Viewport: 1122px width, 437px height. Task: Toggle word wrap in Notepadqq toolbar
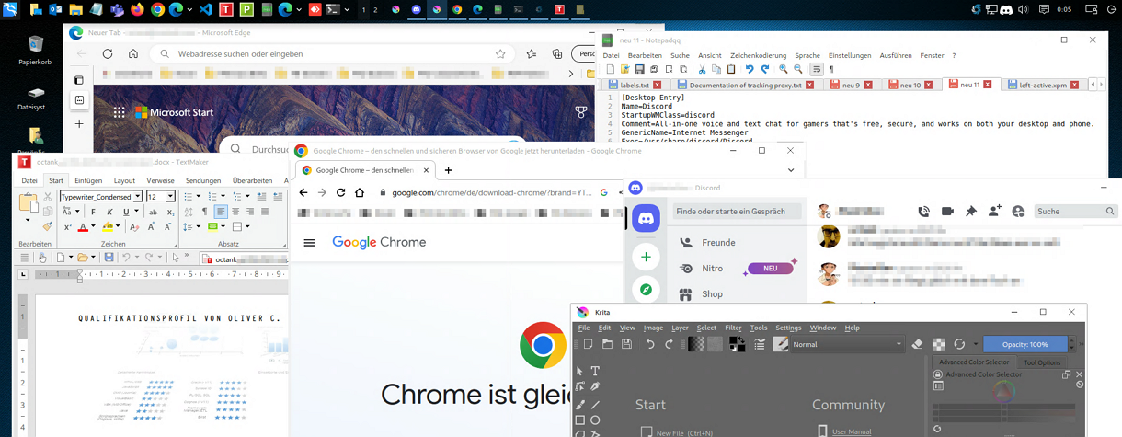(816, 69)
